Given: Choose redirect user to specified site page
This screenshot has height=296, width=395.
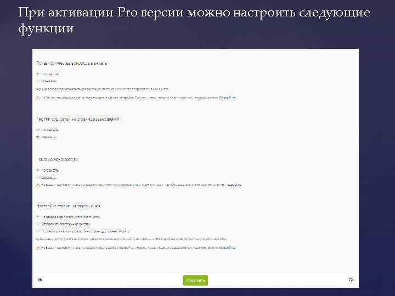Looking at the screenshot, I should pos(38,231).
